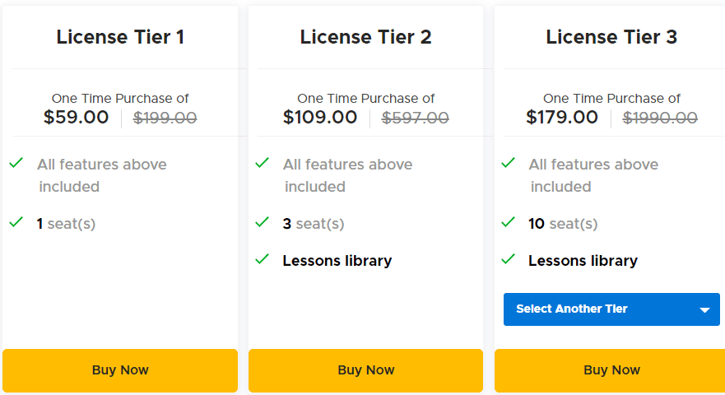Buy License Tier 1 now
This screenshot has height=395, width=725.
click(x=120, y=370)
